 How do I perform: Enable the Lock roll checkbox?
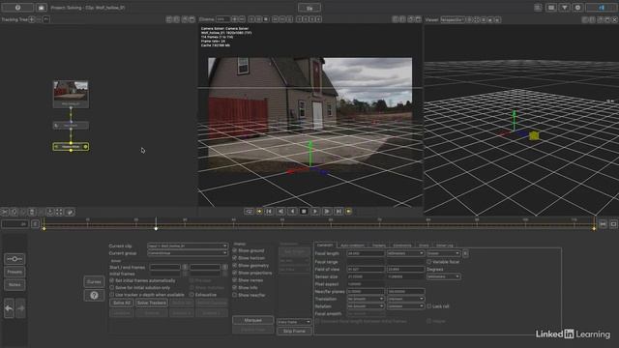click(x=429, y=306)
